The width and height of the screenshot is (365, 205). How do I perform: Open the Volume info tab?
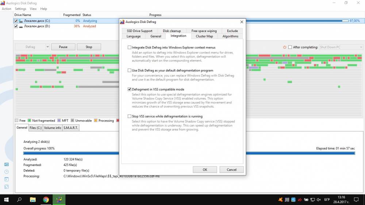point(53,128)
